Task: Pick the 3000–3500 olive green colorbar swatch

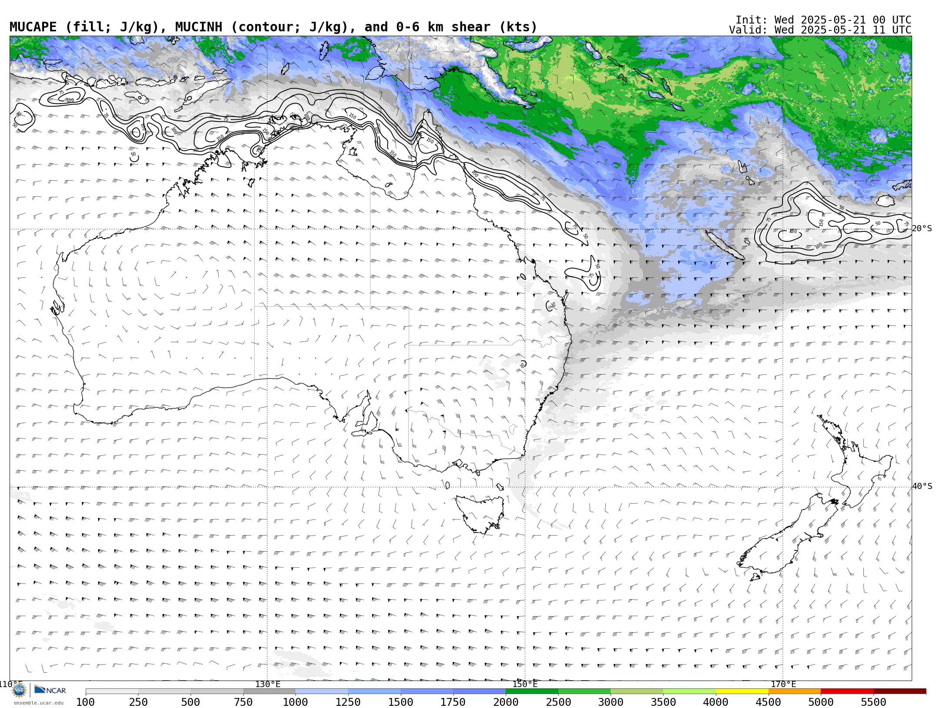Action: pyautogui.click(x=637, y=691)
